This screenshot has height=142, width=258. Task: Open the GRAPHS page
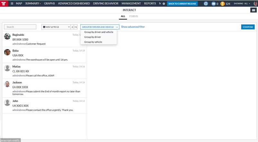(49, 4)
